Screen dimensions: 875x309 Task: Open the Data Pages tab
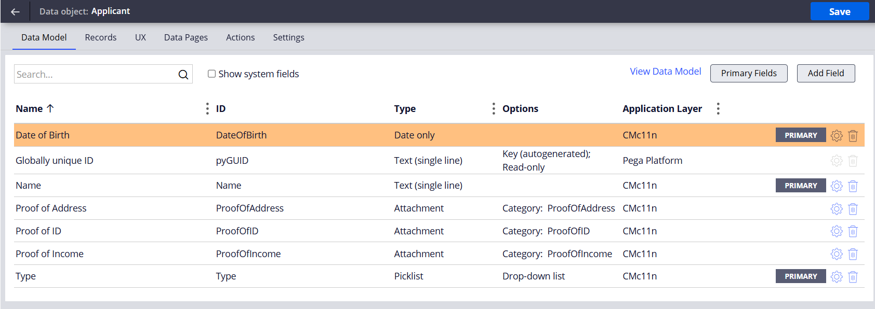pos(185,37)
